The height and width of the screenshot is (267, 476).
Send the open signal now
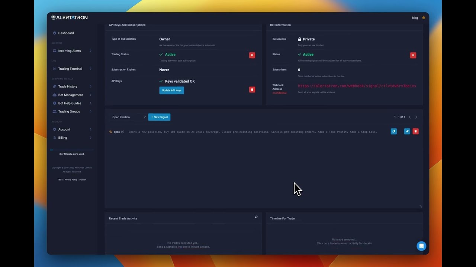(407, 131)
